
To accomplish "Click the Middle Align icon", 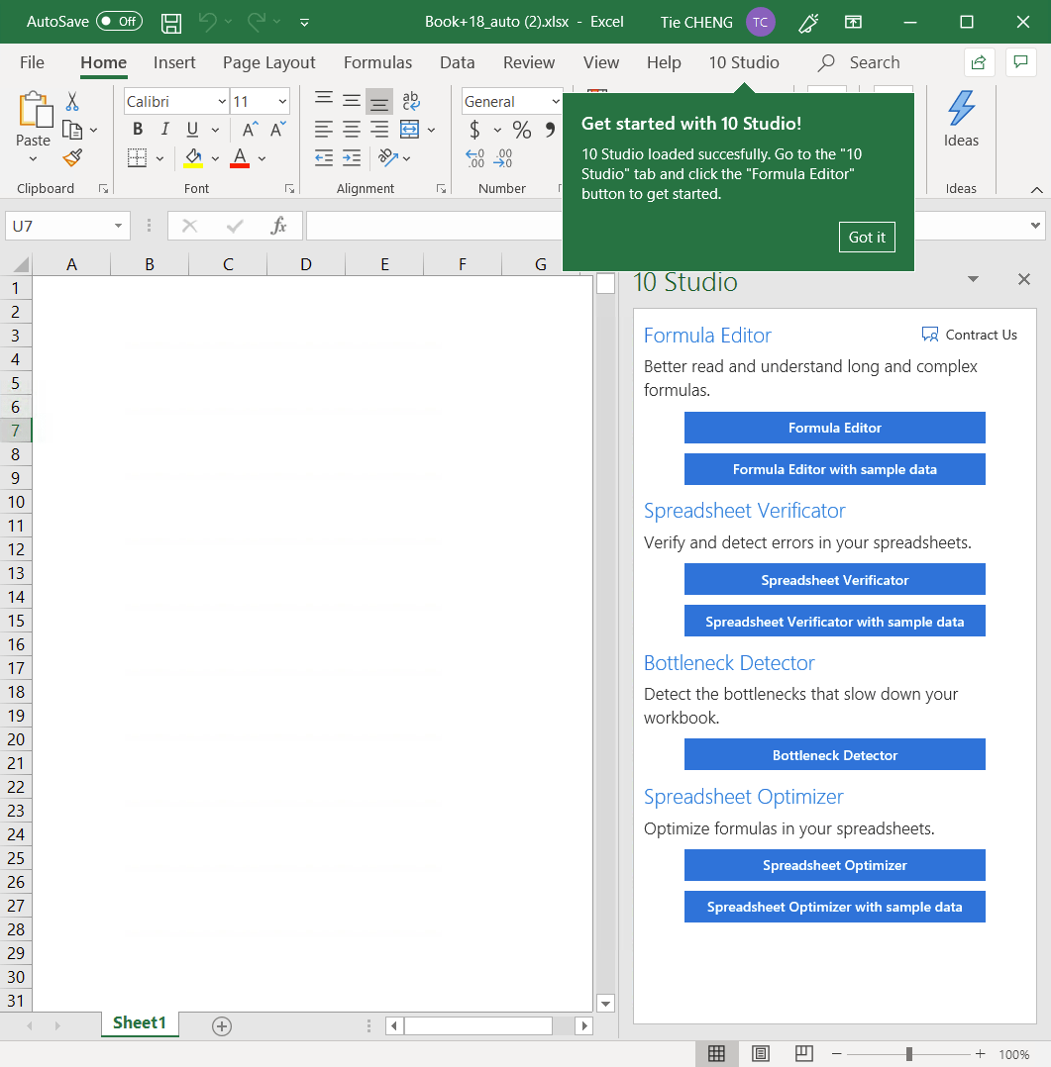I will 352,101.
